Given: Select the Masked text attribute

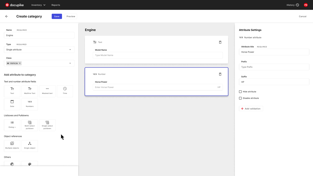Looking at the screenshot, I should (47, 91).
